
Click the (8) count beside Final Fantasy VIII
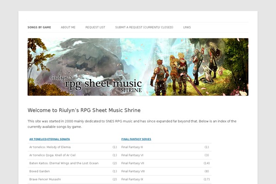[x=207, y=171]
